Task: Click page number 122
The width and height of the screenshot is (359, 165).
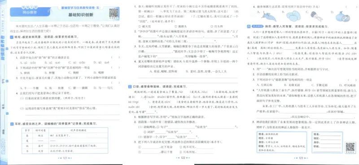Action: click(x=183, y=158)
